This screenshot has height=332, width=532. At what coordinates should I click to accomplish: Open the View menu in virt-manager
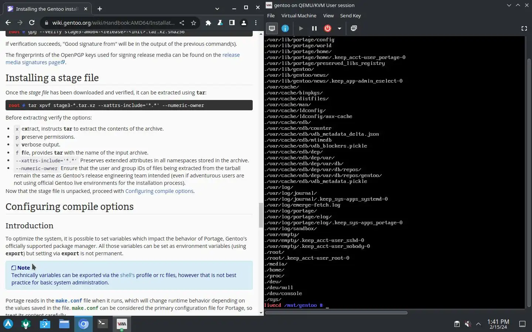click(x=328, y=15)
